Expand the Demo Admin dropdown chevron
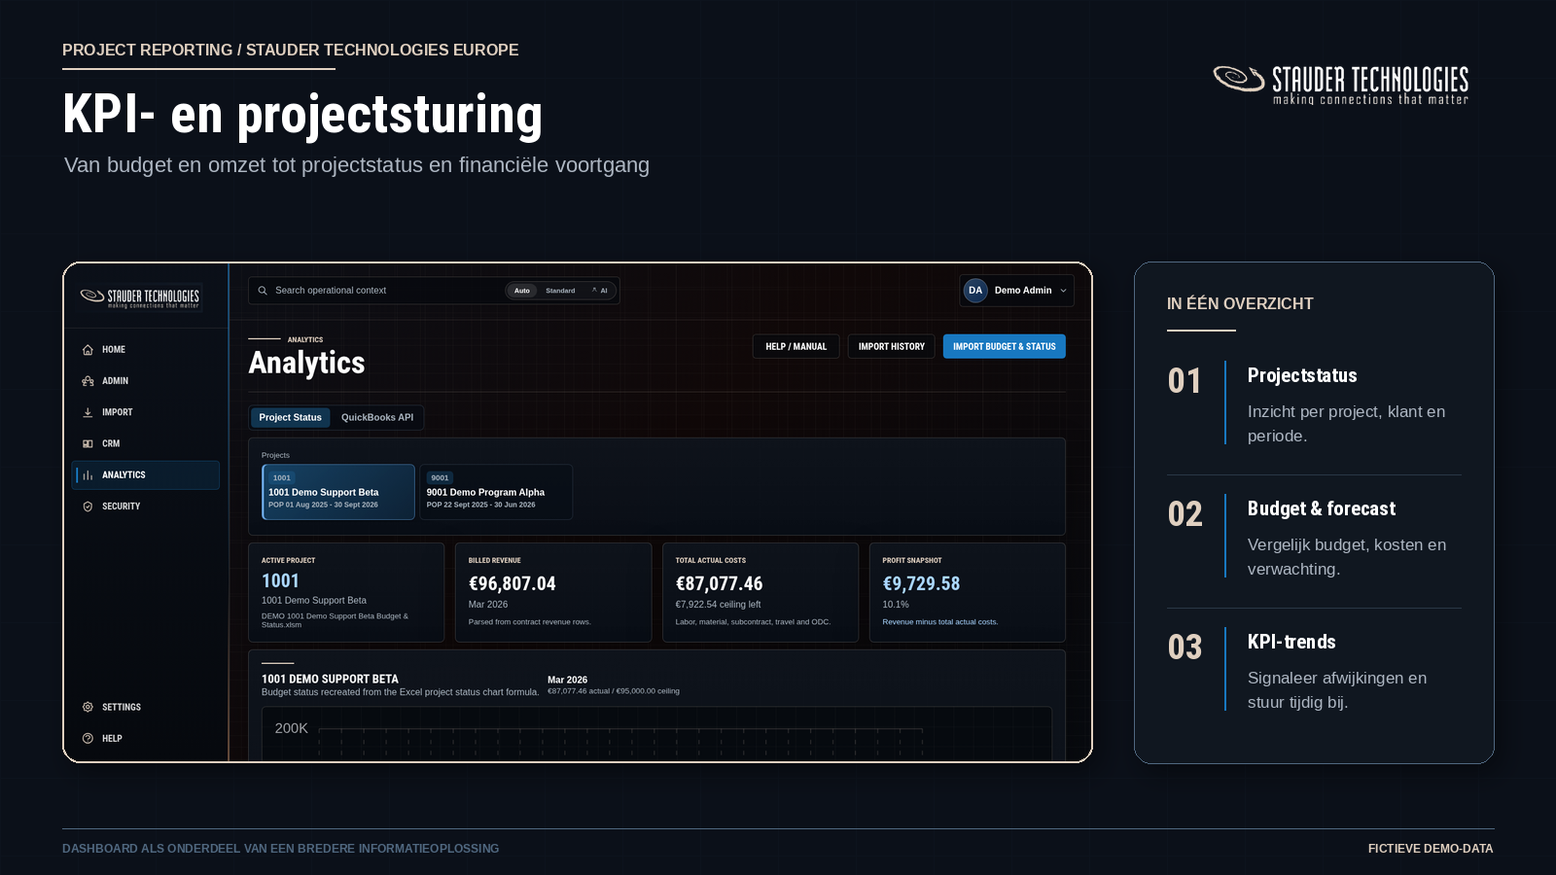This screenshot has height=875, width=1556. point(1063,291)
